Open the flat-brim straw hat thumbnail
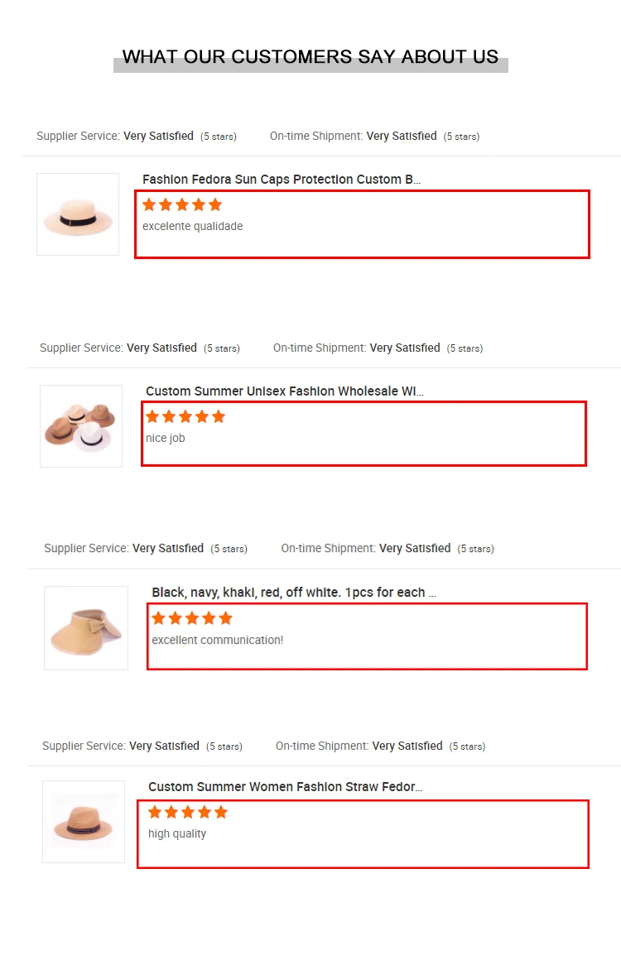 78,214
